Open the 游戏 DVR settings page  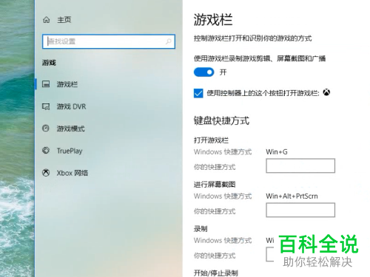pos(71,106)
